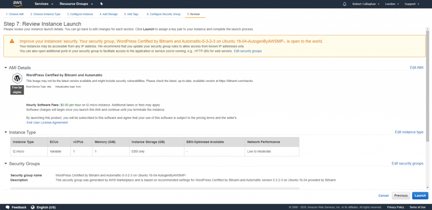Open the Resource Groups dropdown
This screenshot has width=432, height=210.
click(76, 4)
